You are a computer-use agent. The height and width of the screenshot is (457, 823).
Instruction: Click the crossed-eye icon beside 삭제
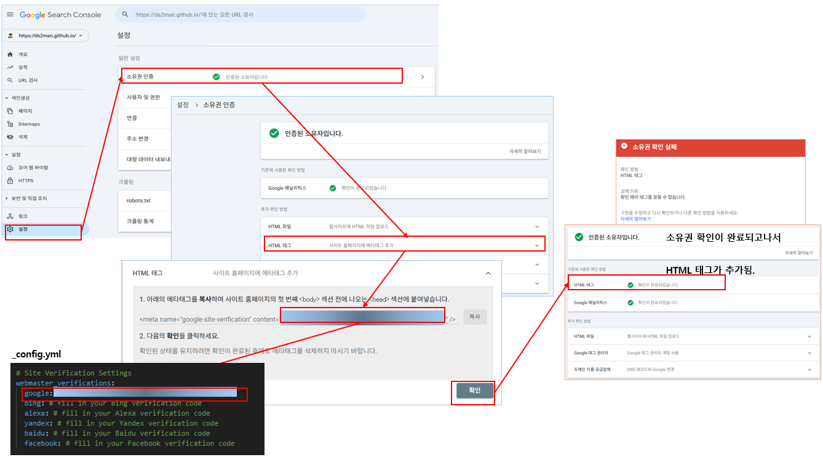click(10, 137)
